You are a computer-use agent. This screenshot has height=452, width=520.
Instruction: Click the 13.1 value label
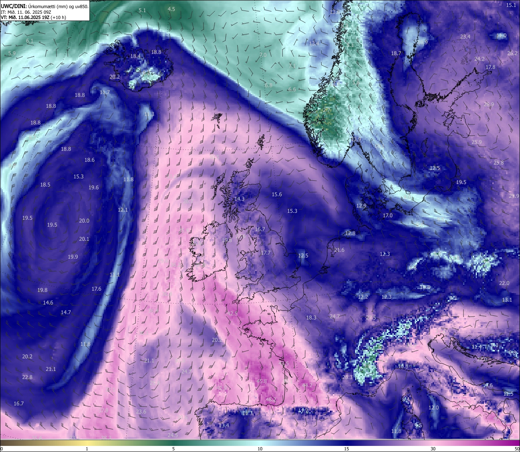[507, 300]
